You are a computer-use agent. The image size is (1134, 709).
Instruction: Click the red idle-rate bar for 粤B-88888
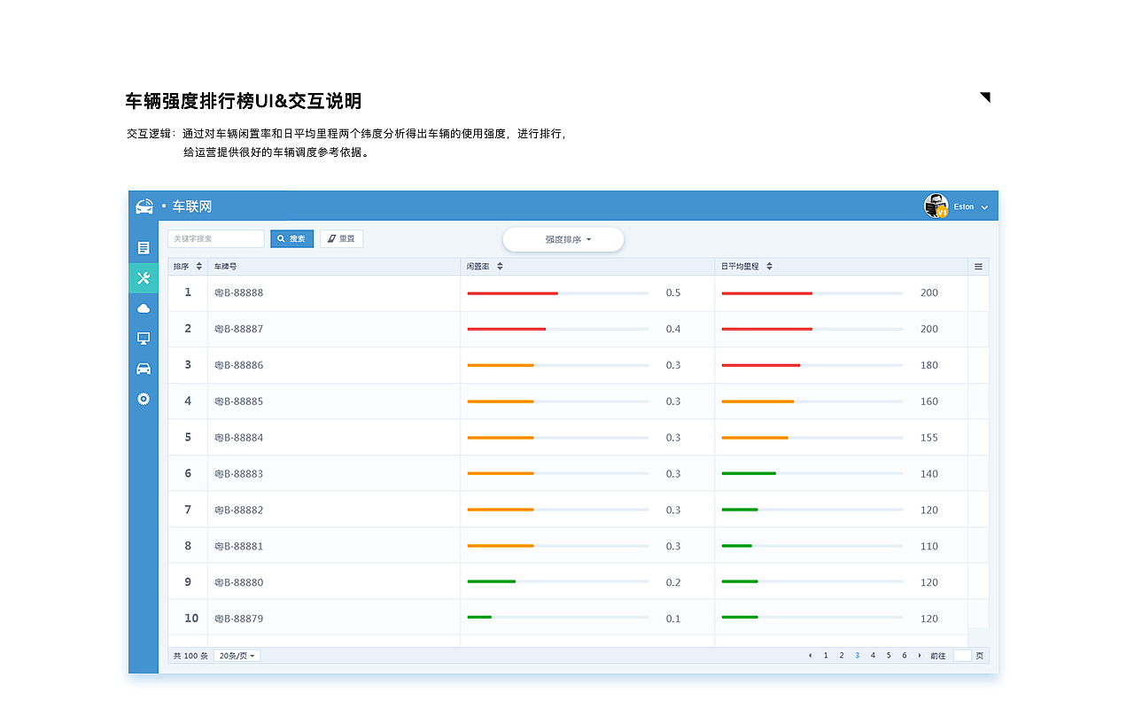click(x=512, y=292)
